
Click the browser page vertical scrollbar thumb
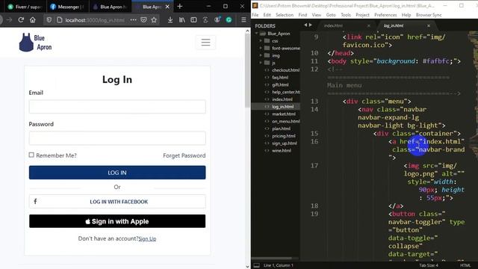click(x=247, y=71)
